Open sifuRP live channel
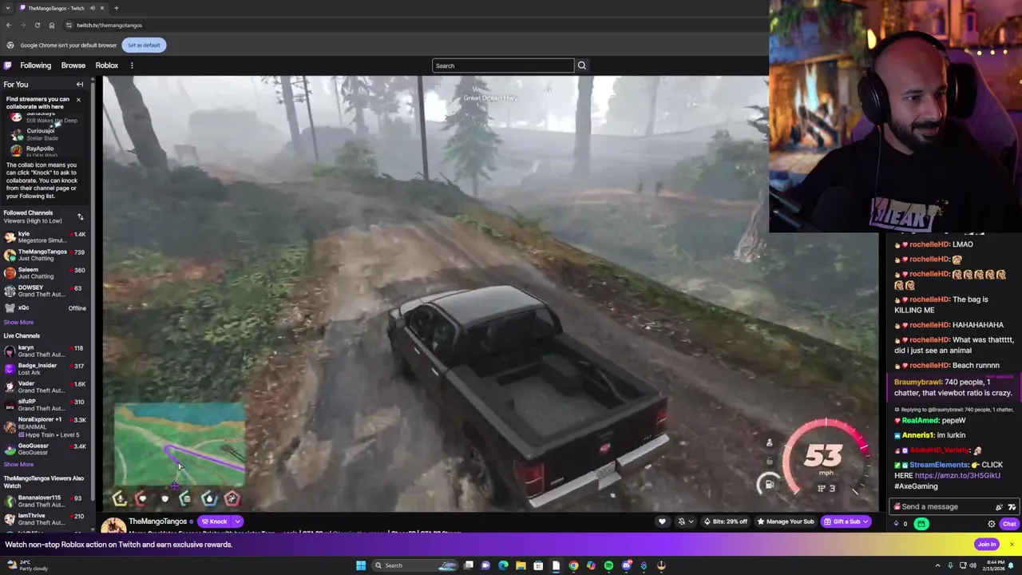Viewport: 1022px width, 575px height. coord(44,405)
